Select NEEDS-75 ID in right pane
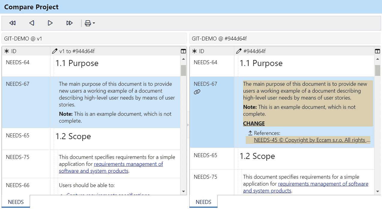 coord(206,177)
